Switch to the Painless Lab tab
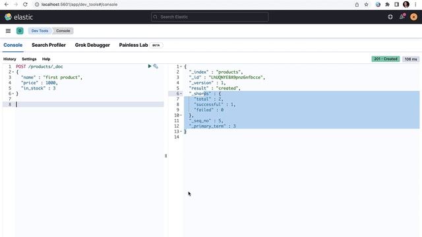Viewport: 422px width, 237px height. 133,45
